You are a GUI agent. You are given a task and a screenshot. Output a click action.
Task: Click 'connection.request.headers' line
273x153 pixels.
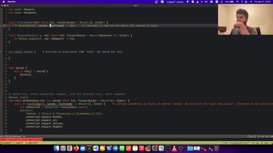click(x=44, y=127)
